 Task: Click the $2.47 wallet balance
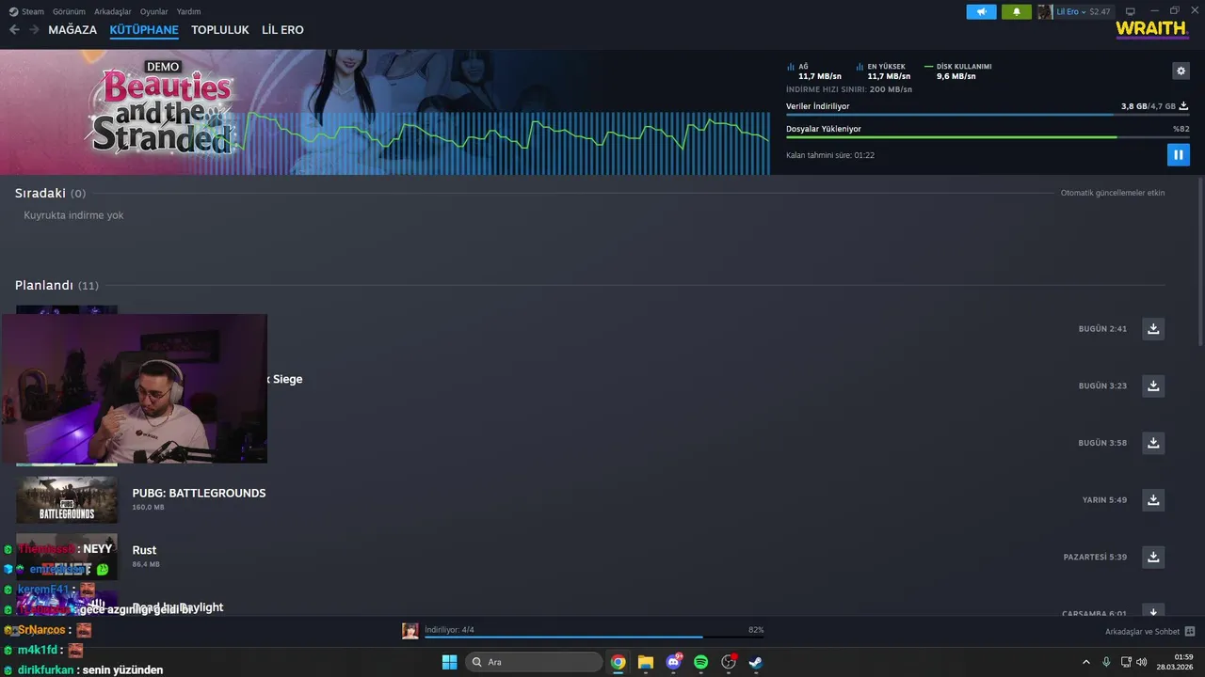[1100, 11]
